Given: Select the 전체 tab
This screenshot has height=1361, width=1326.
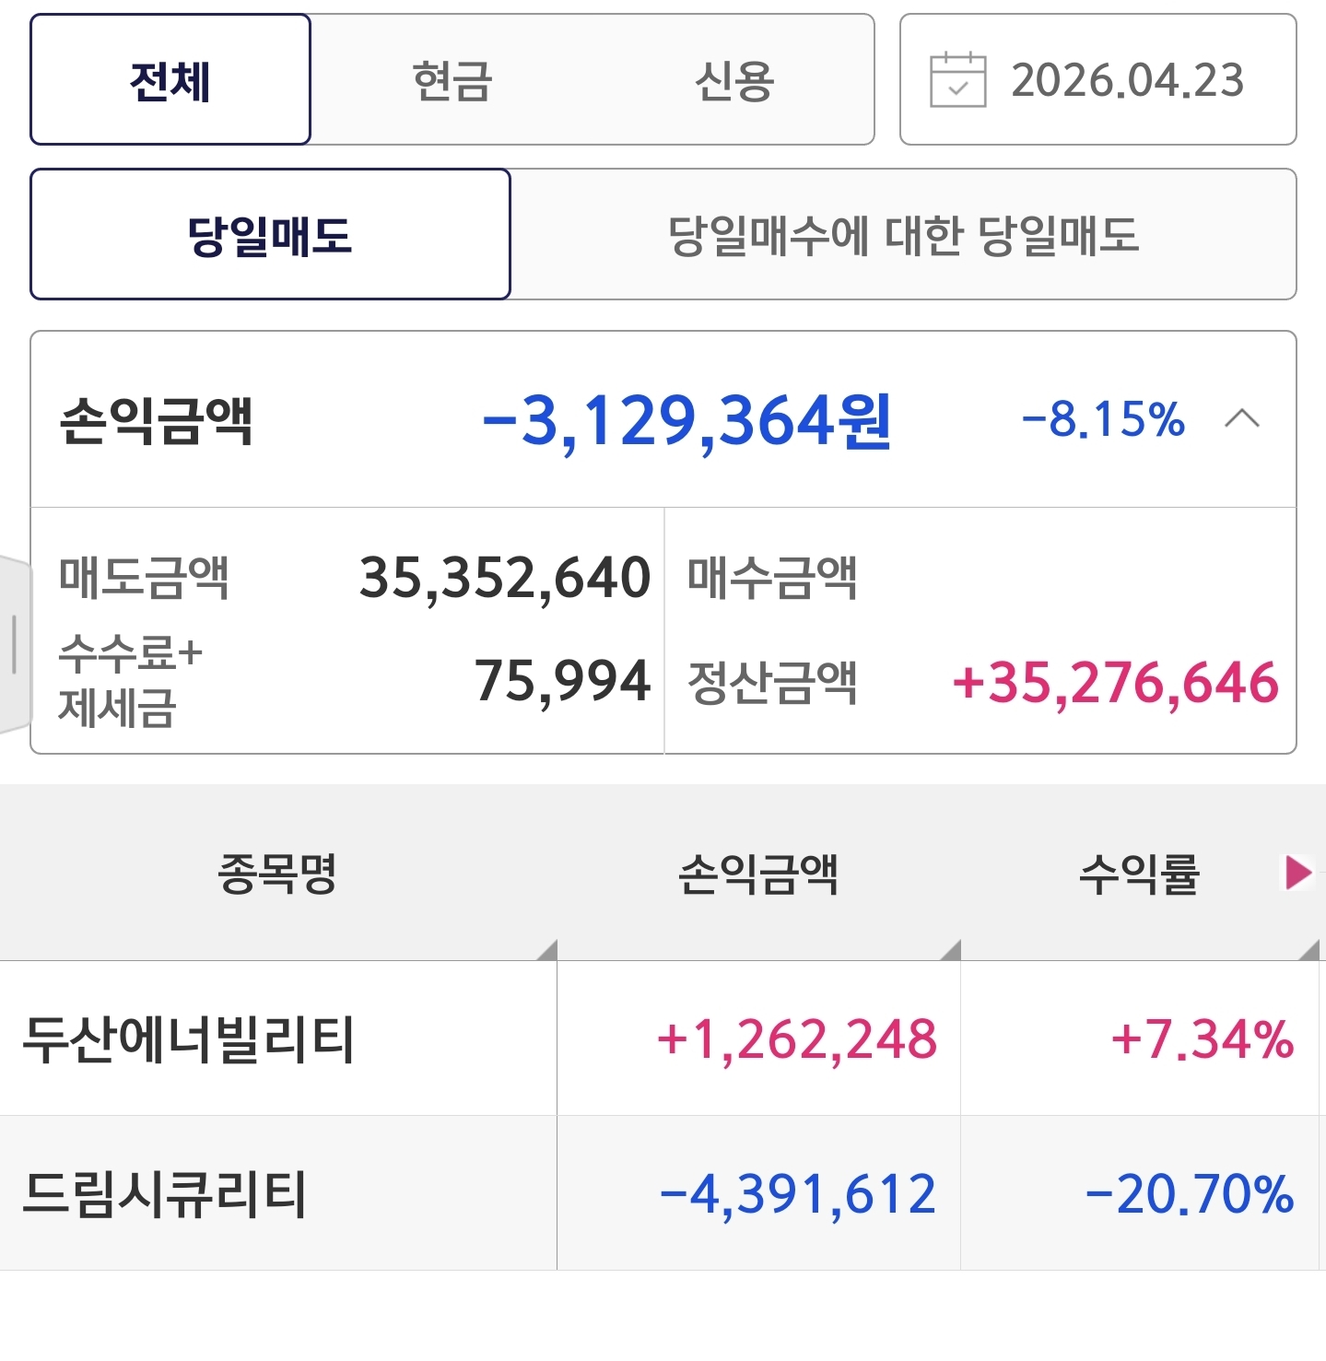Looking at the screenshot, I should click(x=170, y=80).
